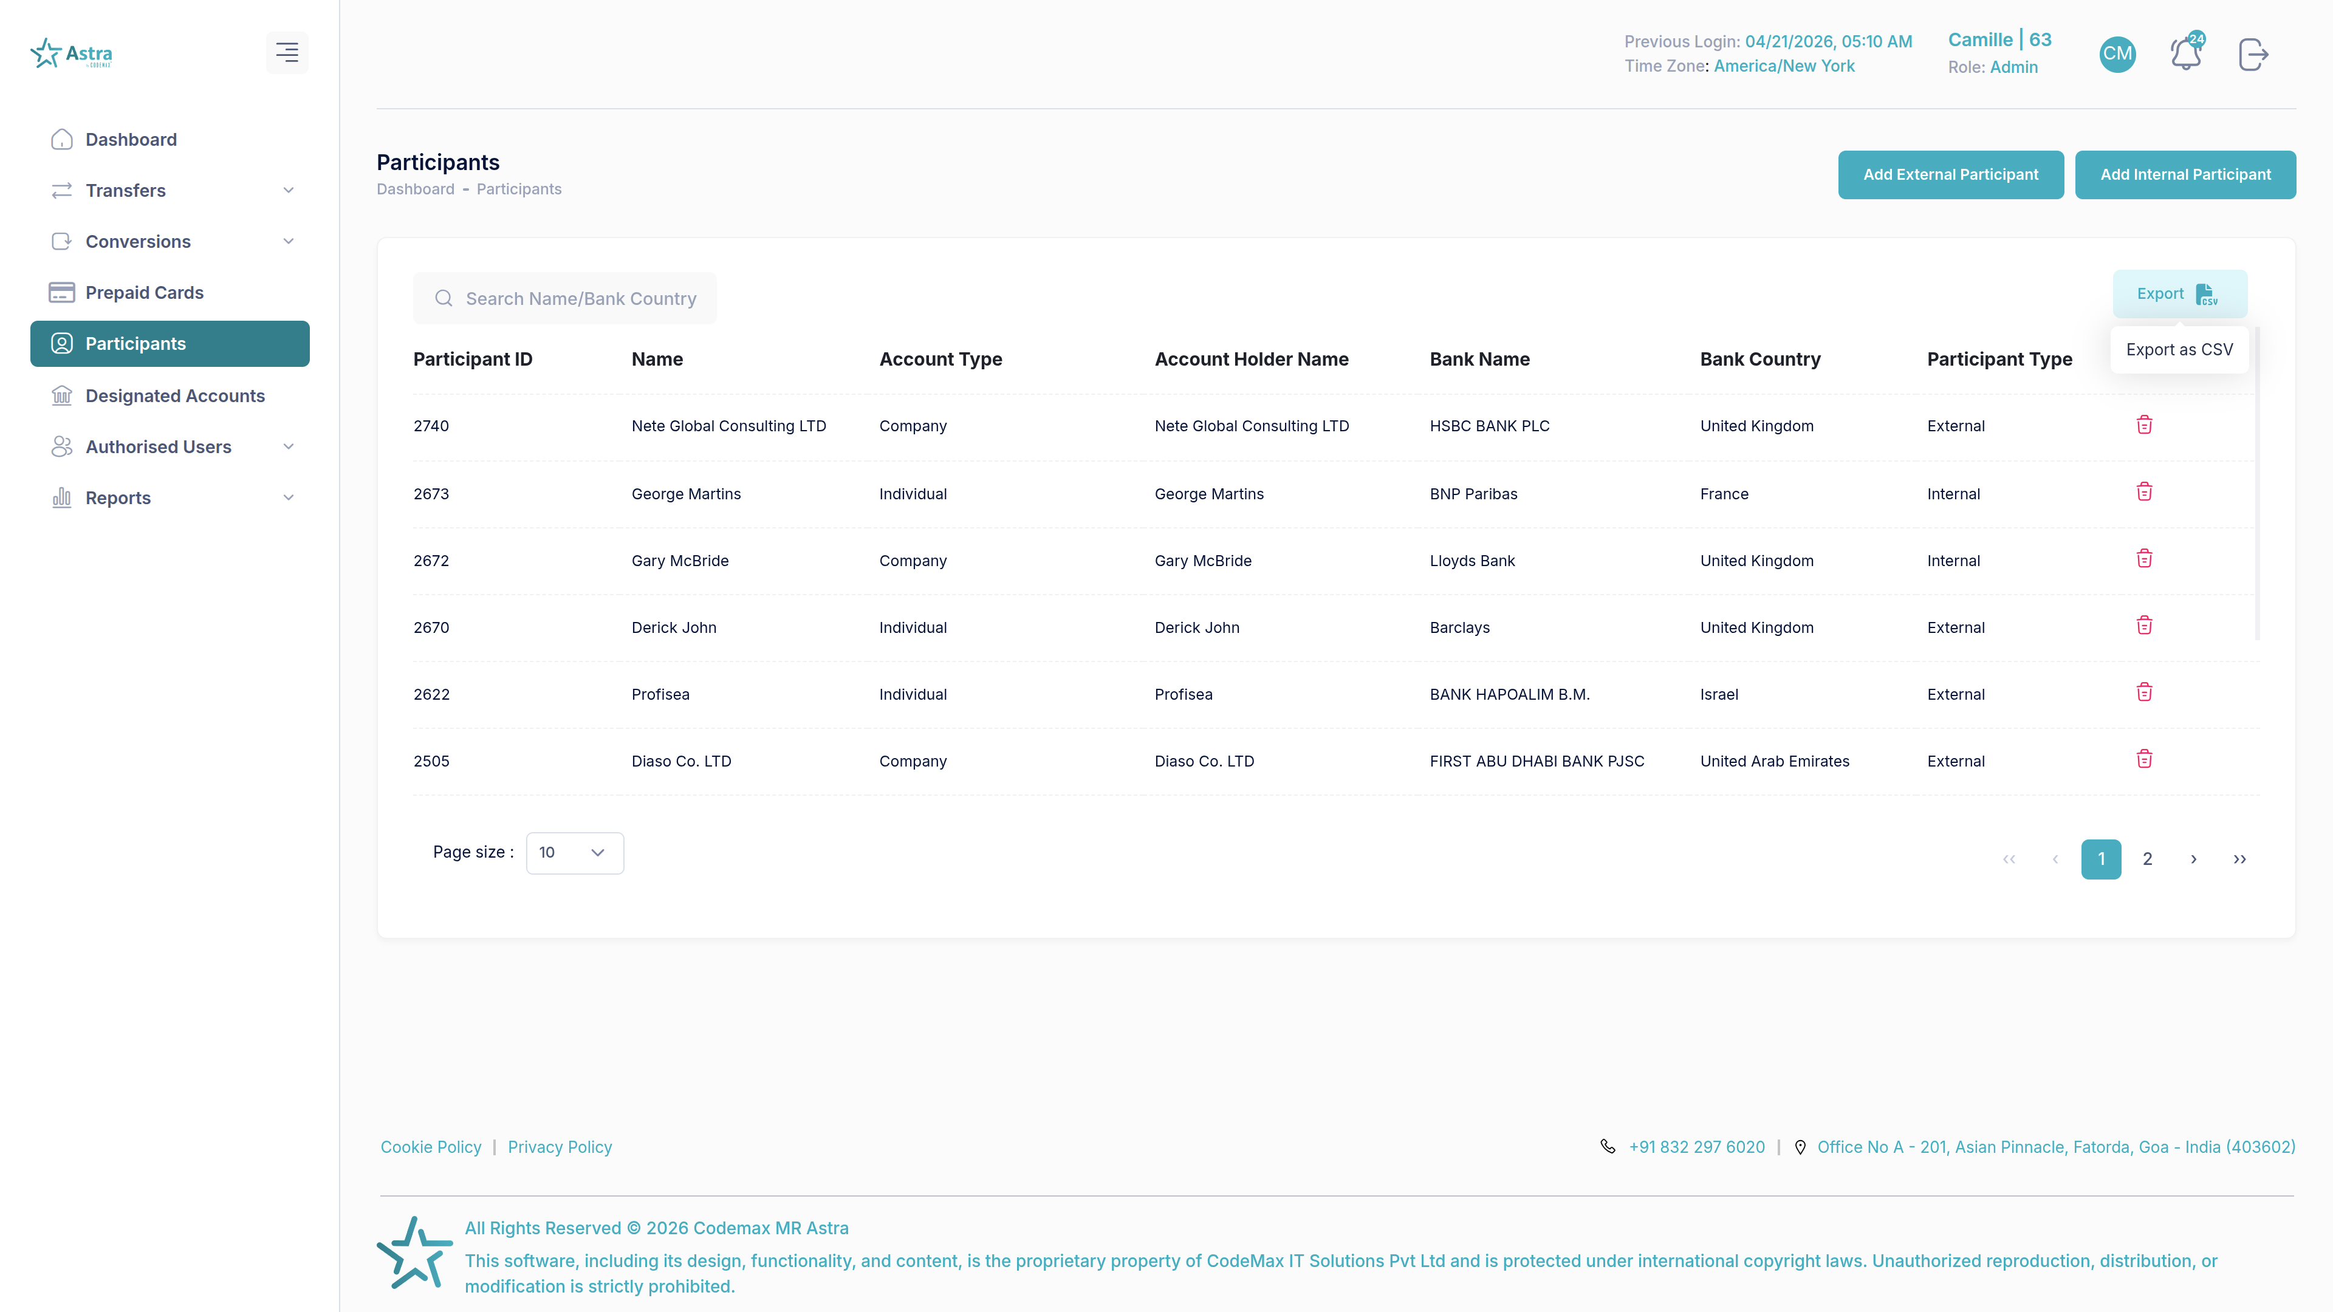Screen dimensions: 2333x1312
Task: Toggle the sidebar hamburger menu icon
Action: [x=287, y=52]
